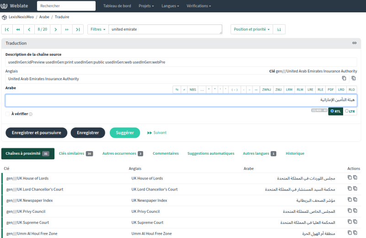Open the Filtres dropdown
366x238 pixels.
point(98,29)
